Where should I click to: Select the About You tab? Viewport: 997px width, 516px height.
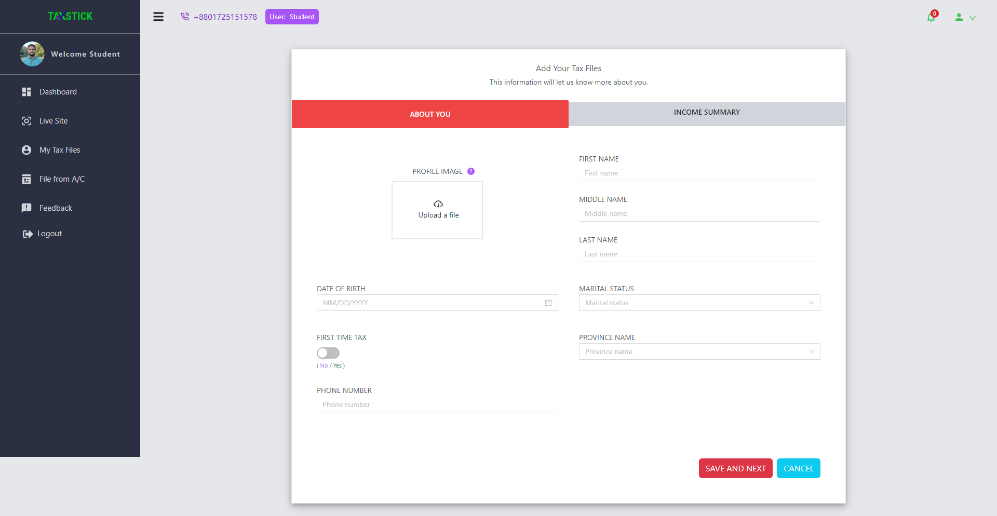pyautogui.click(x=430, y=114)
